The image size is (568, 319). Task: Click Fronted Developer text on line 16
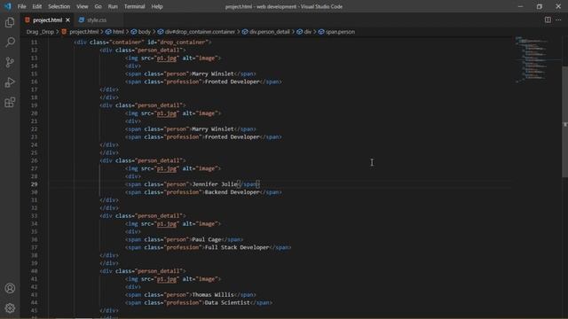point(233,82)
